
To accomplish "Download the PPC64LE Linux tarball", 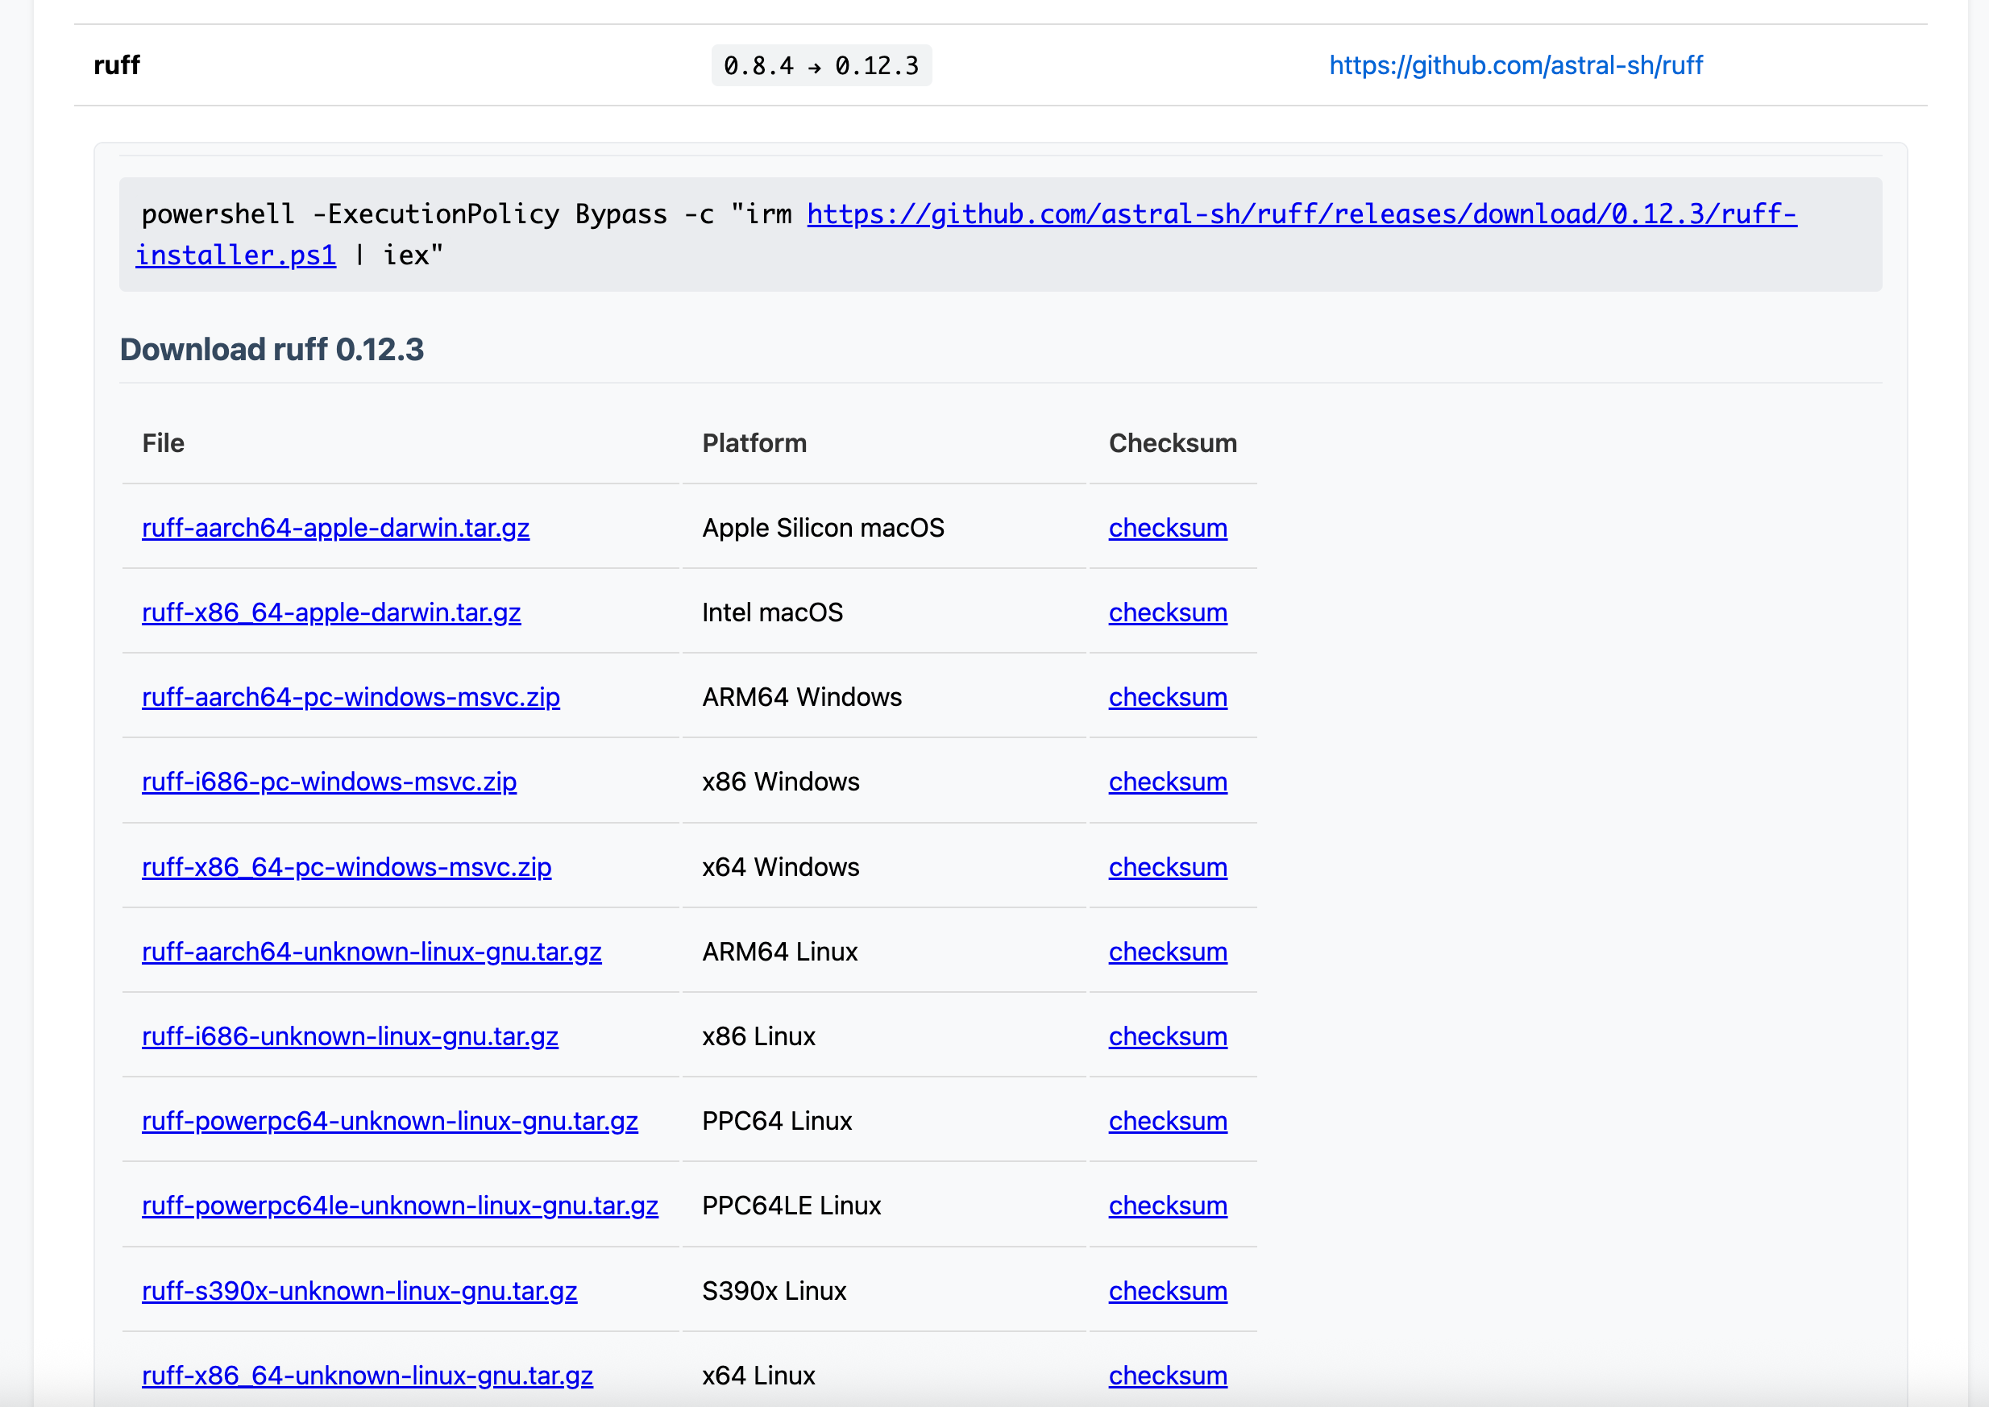I will [400, 1205].
